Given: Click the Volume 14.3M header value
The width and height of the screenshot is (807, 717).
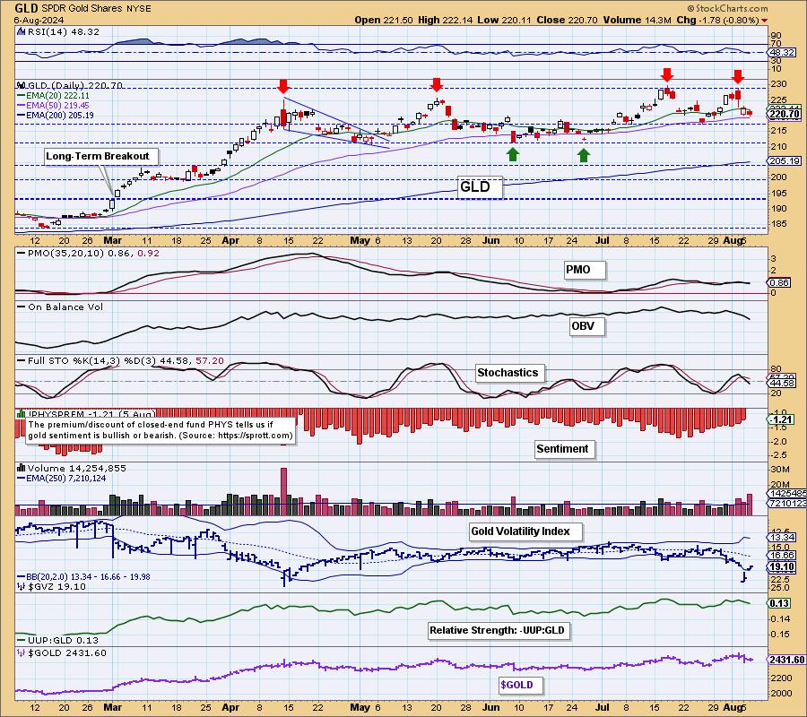Looking at the screenshot, I should coord(638,20).
